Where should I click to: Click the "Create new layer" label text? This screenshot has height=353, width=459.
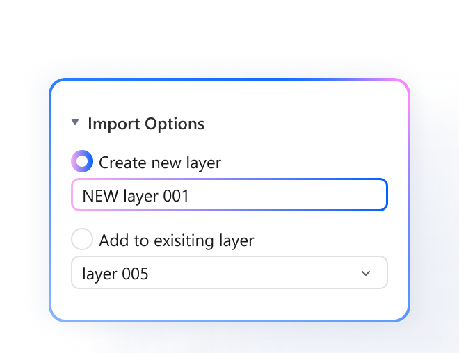coord(160,163)
